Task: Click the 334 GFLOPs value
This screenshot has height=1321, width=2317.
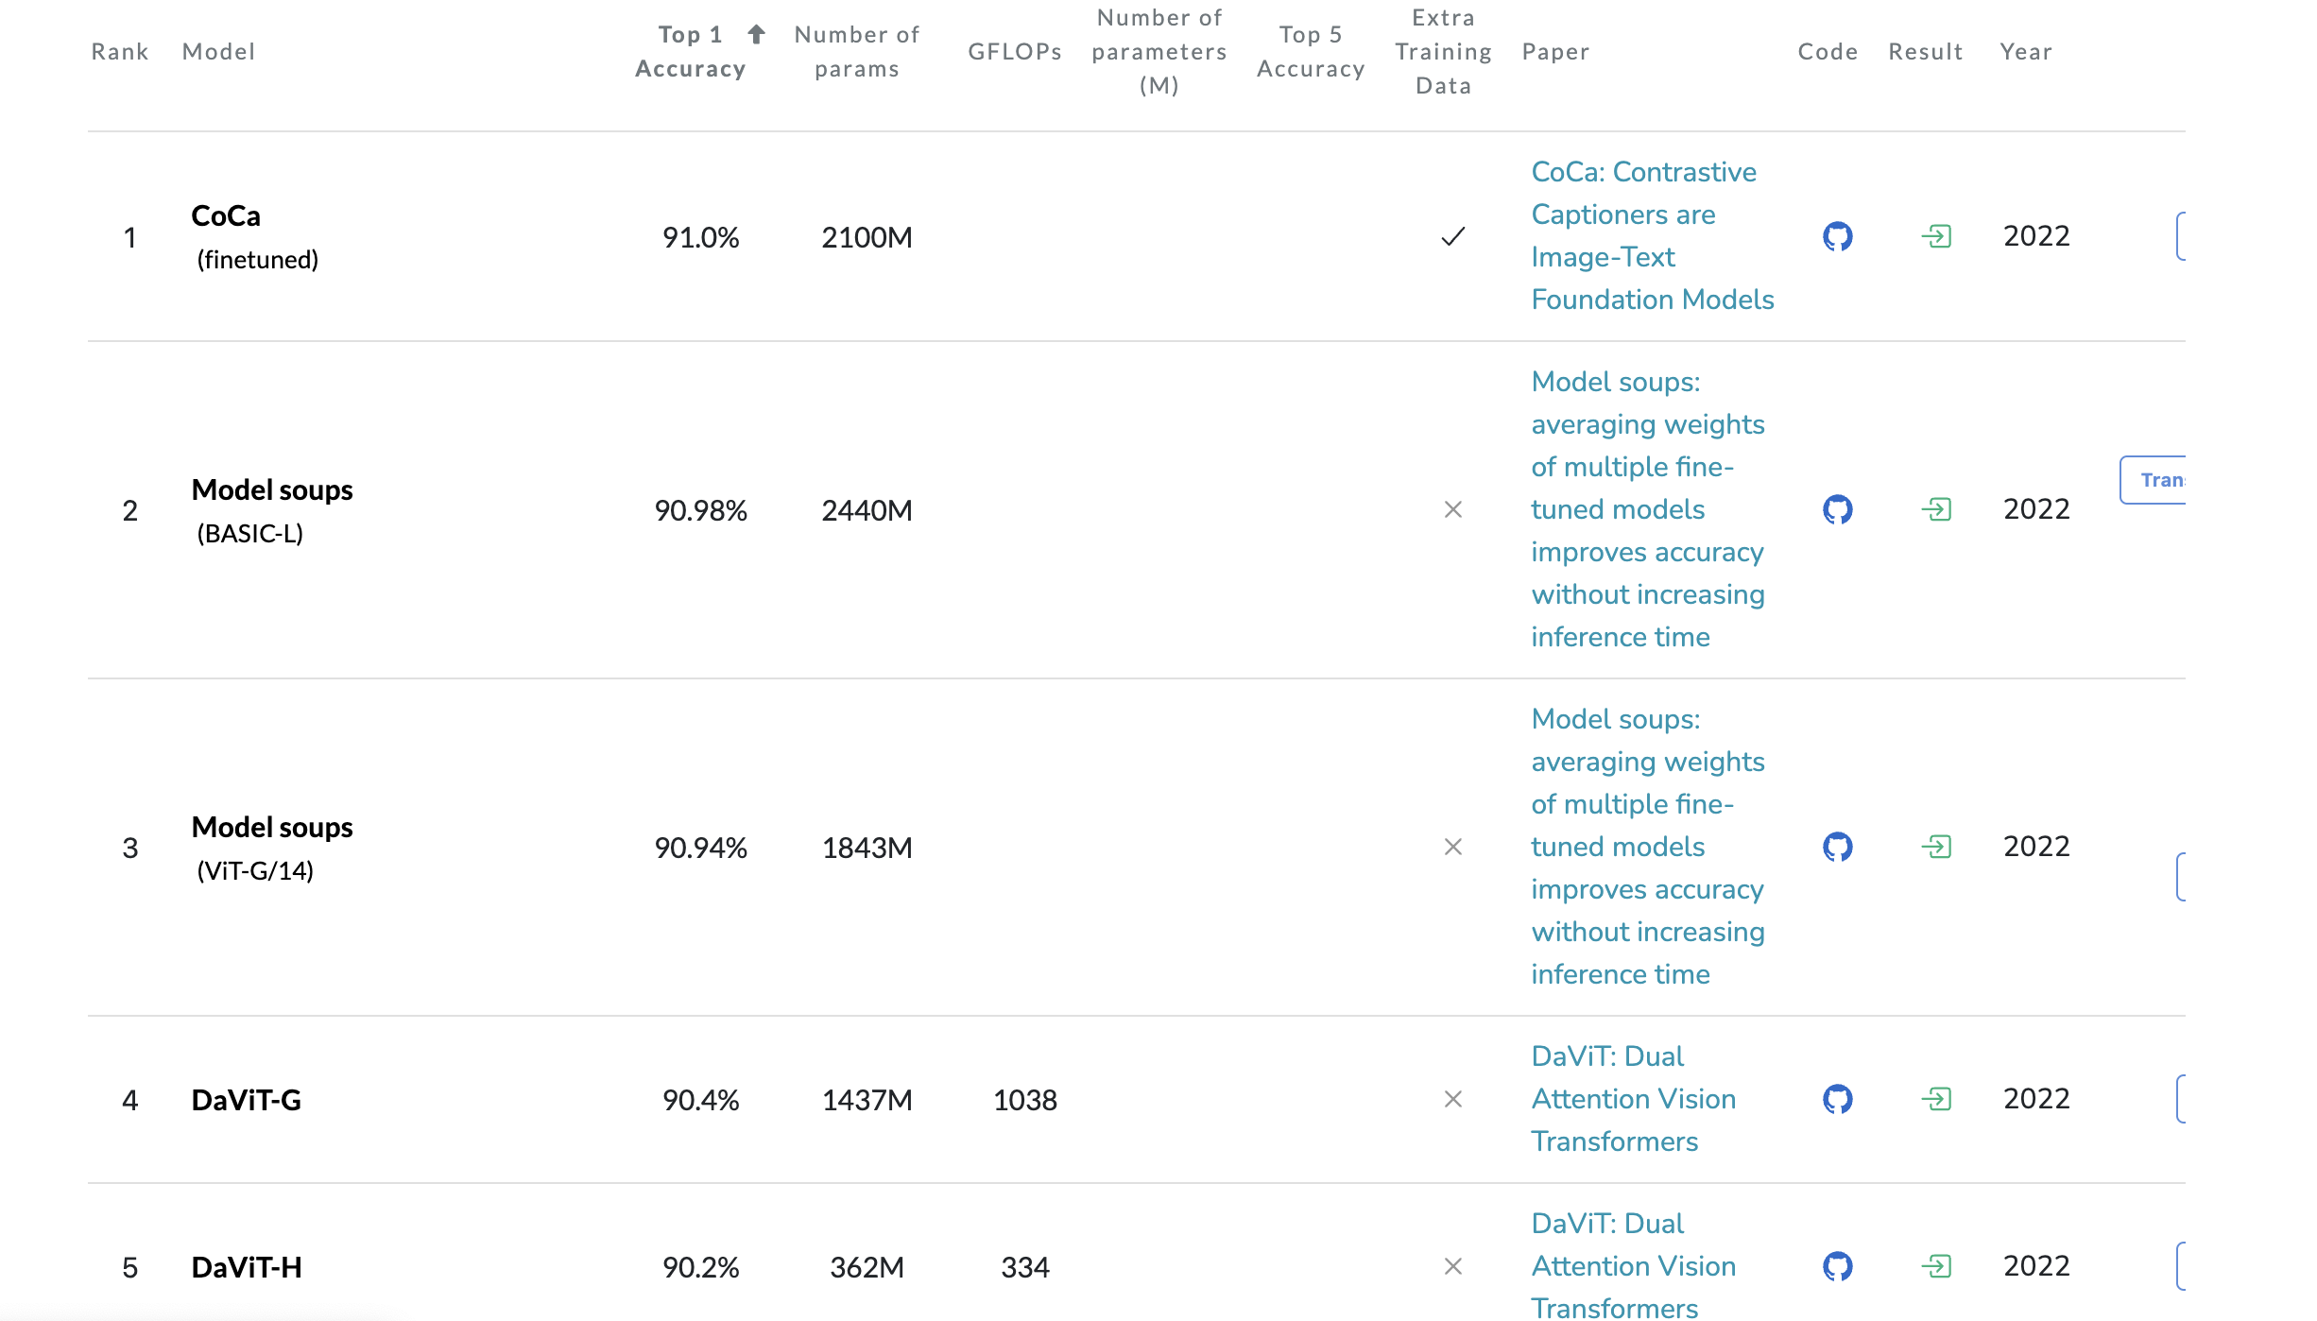Action: [1025, 1267]
